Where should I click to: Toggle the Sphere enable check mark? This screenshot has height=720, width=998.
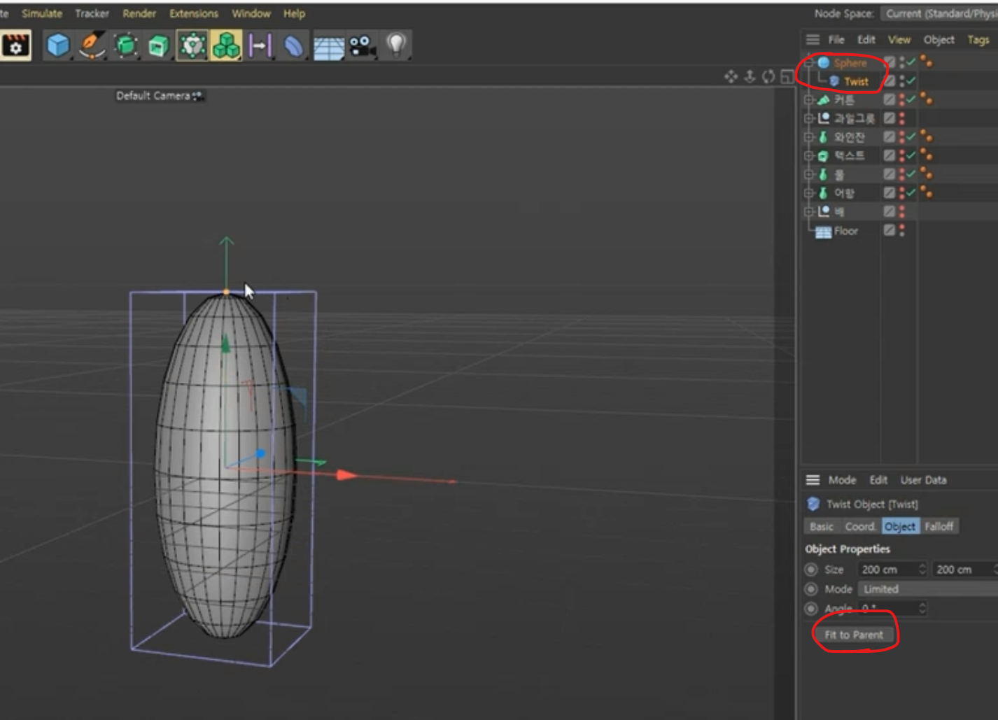pyautogui.click(x=911, y=62)
